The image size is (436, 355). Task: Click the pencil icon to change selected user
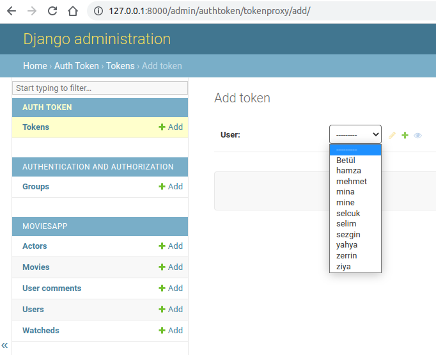pos(392,135)
